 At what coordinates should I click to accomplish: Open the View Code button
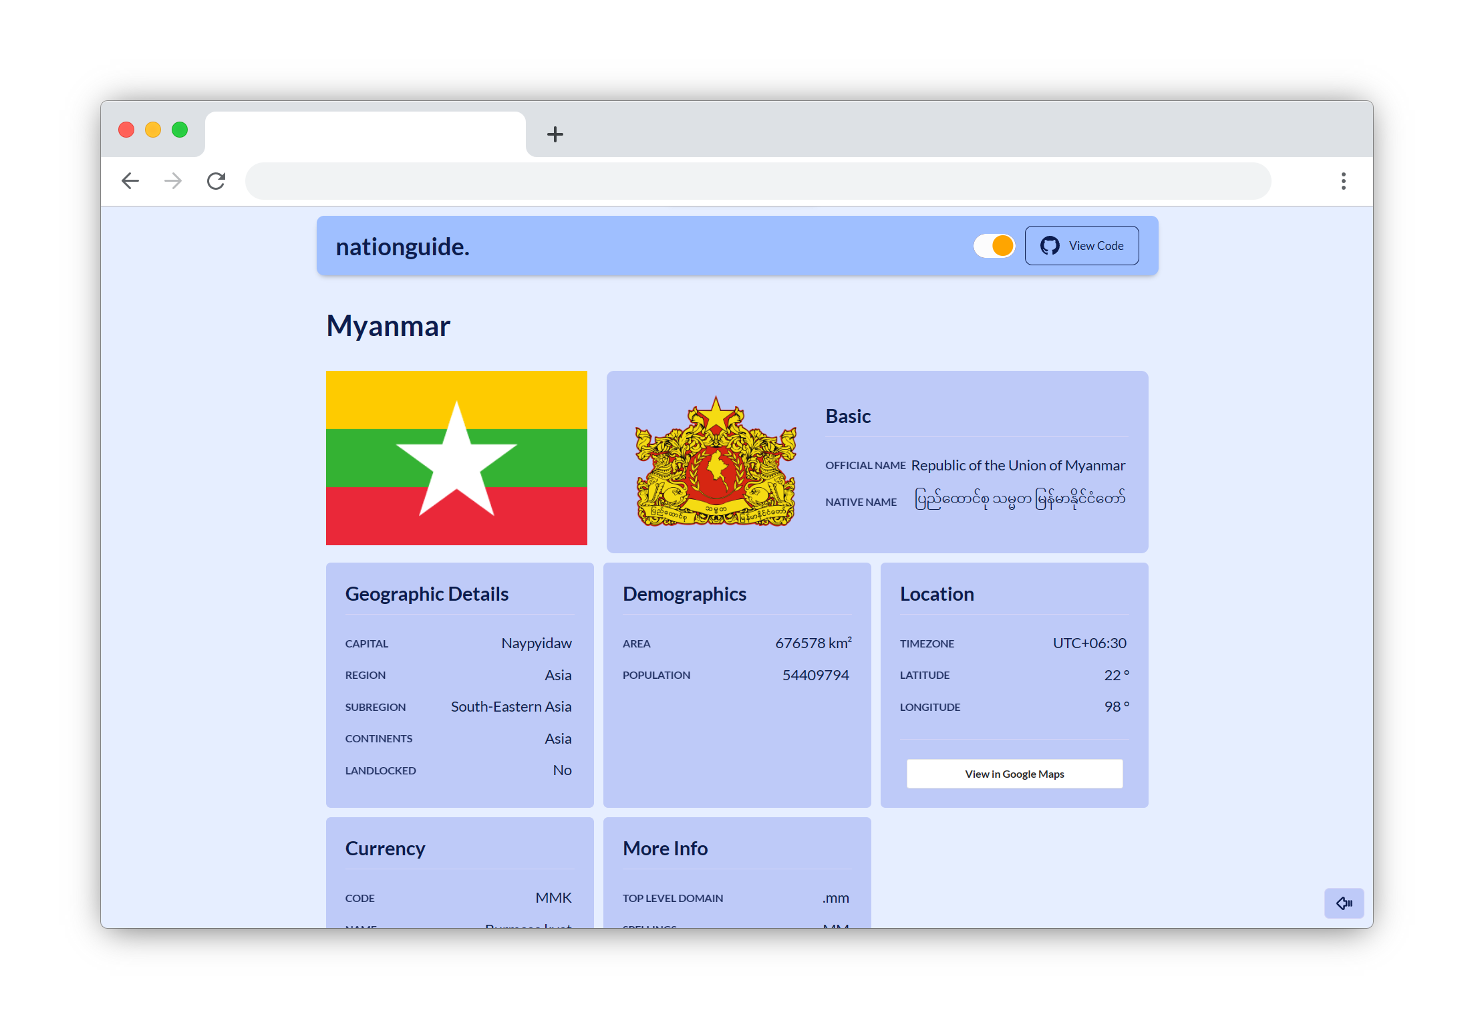[1082, 246]
